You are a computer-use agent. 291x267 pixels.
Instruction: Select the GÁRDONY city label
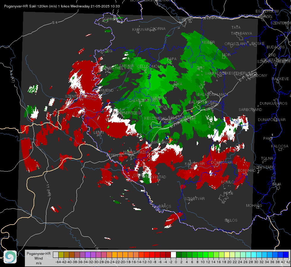tap(258, 75)
